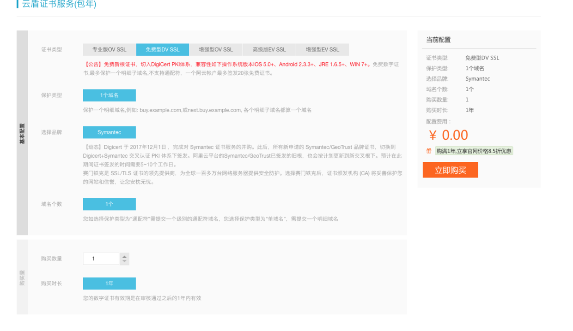The height and width of the screenshot is (331, 573).
Task: Click the 1个域名 value in the summary panel
Action: coord(475,68)
